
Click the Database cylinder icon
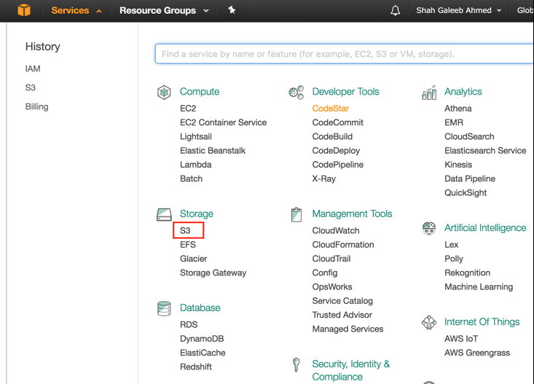(164, 308)
